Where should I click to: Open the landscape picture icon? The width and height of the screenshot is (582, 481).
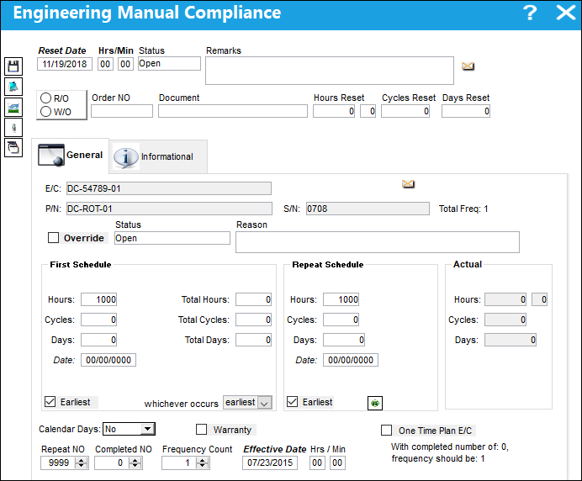[13, 107]
